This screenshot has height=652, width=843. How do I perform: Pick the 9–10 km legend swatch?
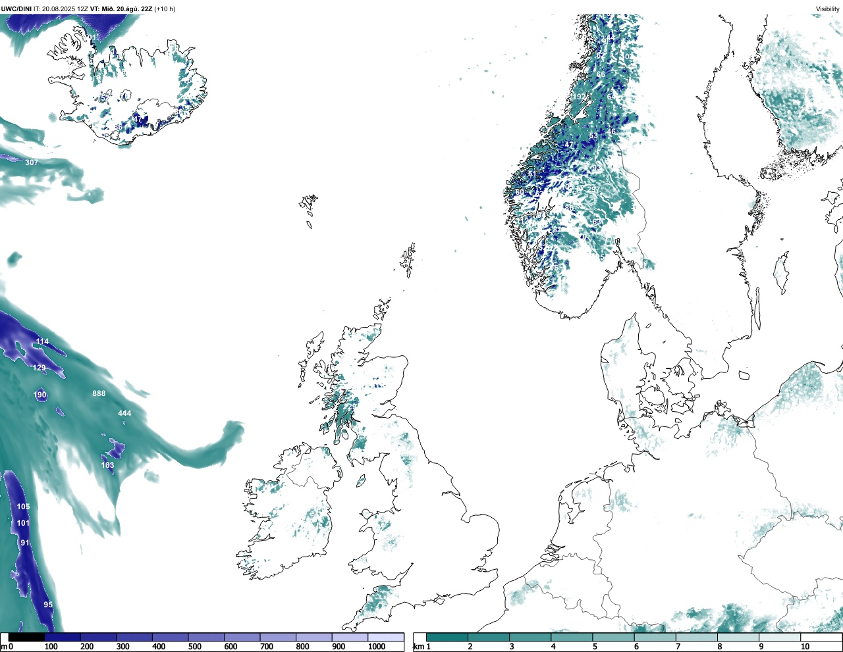click(x=779, y=638)
